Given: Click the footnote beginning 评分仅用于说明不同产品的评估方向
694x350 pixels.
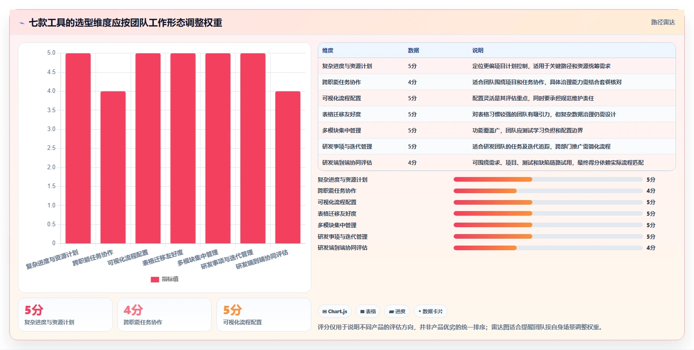Looking at the screenshot, I should coord(460,327).
